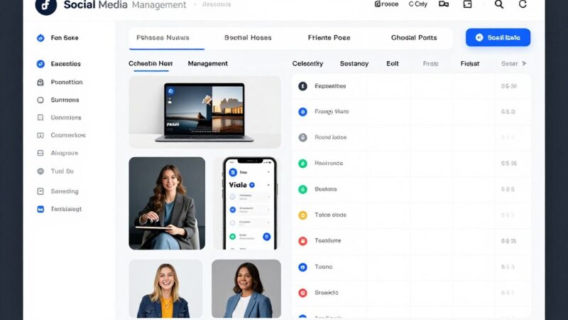568x320 pixels.
Task: Click the dark icon beside Eaposiitos
Action: click(302, 86)
